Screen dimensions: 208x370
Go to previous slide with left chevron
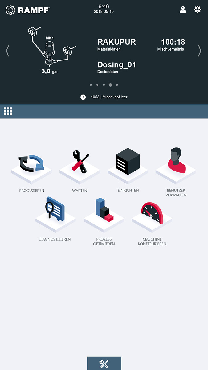8,51
